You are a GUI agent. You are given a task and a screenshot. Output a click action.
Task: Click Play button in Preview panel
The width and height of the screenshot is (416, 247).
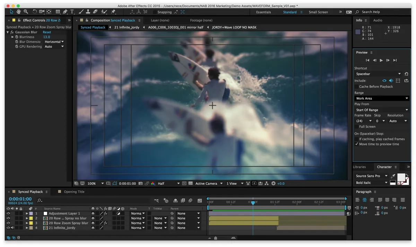tap(381, 60)
